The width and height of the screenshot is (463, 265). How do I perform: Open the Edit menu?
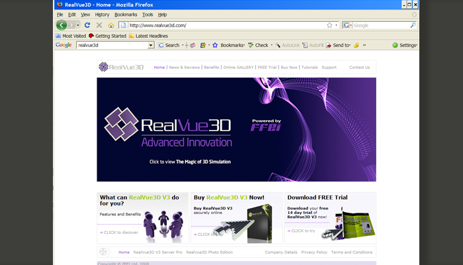71,15
